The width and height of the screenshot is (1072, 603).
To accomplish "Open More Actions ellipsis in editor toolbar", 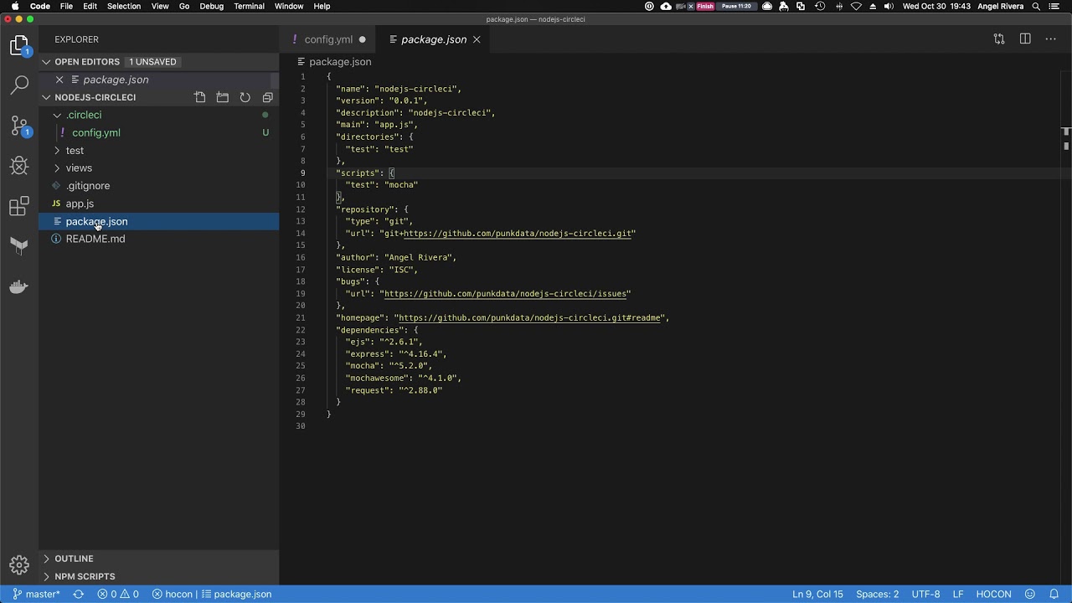I will click(x=1051, y=39).
